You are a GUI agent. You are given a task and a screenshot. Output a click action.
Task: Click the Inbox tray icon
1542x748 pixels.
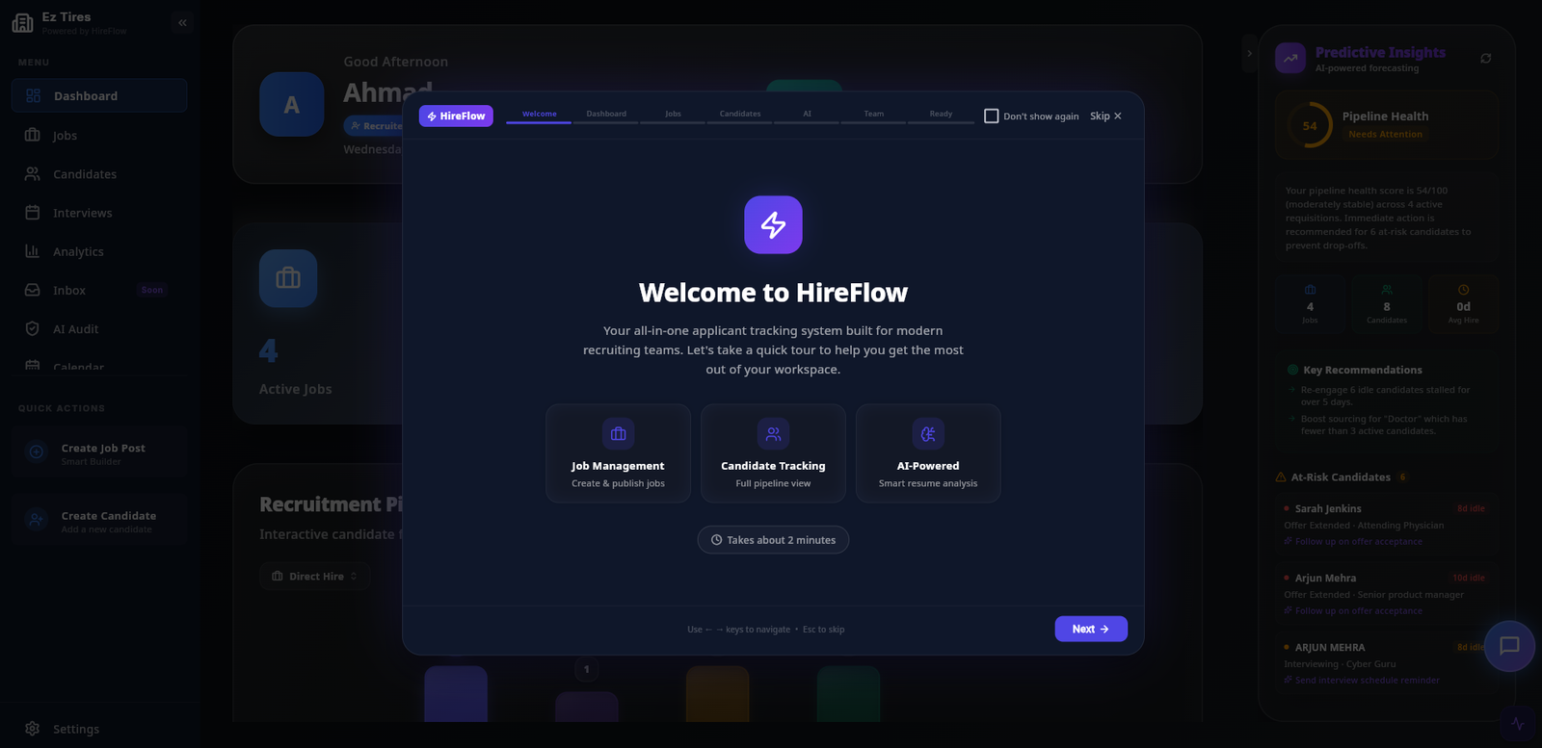33,290
